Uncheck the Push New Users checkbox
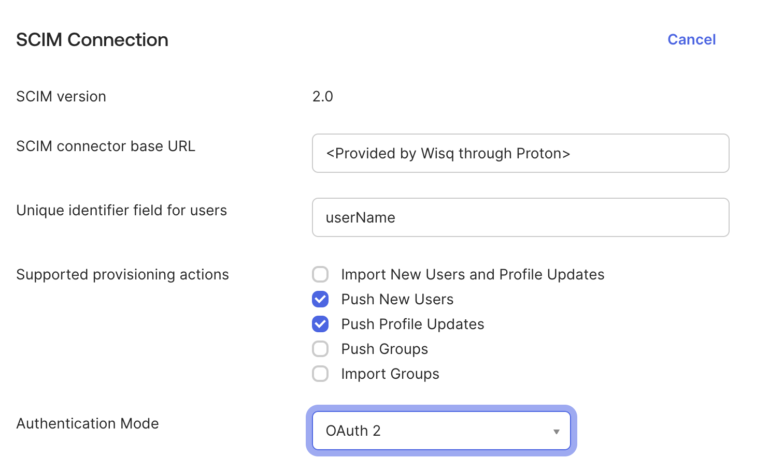The height and width of the screenshot is (473, 769). pyautogui.click(x=320, y=299)
